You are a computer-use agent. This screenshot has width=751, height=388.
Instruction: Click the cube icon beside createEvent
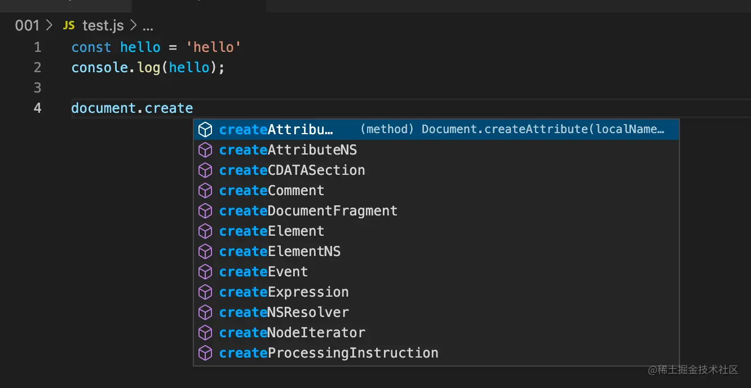click(205, 272)
